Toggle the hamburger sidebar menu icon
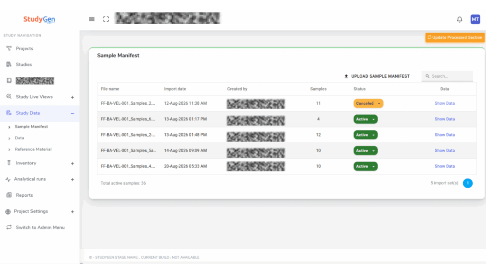The height and width of the screenshot is (273, 486). coord(92,19)
